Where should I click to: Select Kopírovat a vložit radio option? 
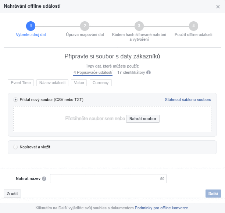click(15, 147)
